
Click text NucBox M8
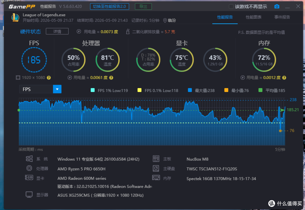(197, 159)
